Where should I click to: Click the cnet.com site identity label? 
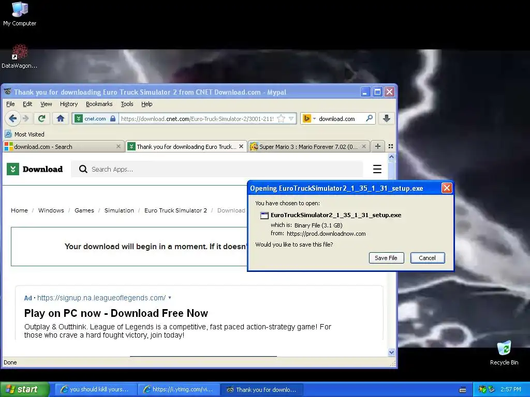[x=95, y=118]
